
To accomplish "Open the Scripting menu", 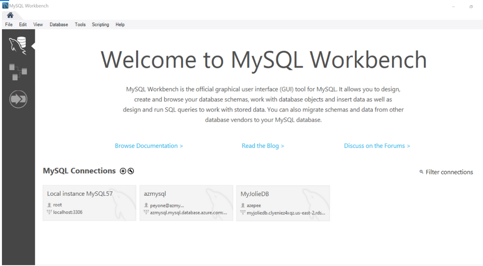I will (101, 24).
